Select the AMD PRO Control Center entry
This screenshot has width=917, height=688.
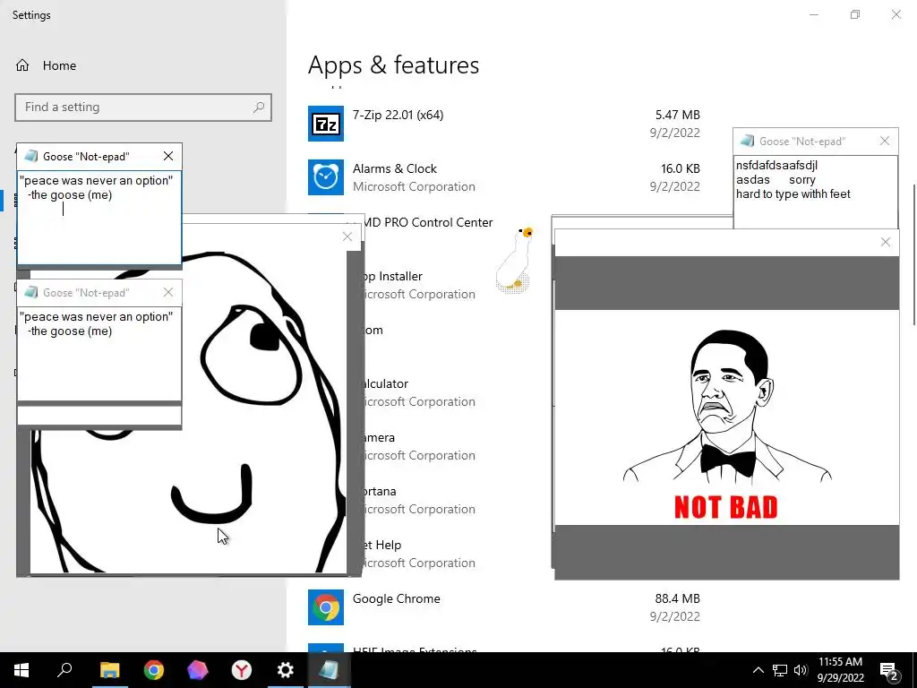coord(429,222)
